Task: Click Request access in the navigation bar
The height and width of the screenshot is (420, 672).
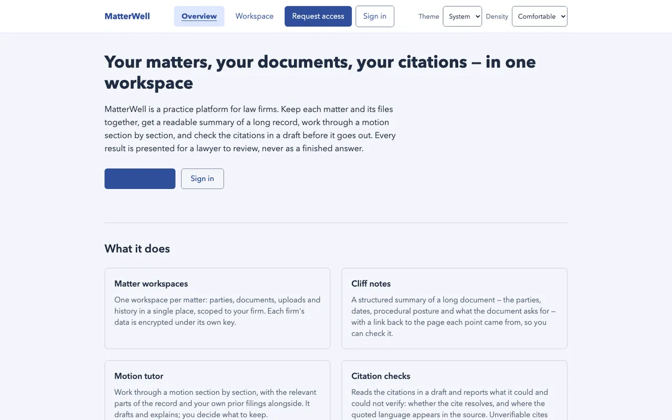Action: 318,16
